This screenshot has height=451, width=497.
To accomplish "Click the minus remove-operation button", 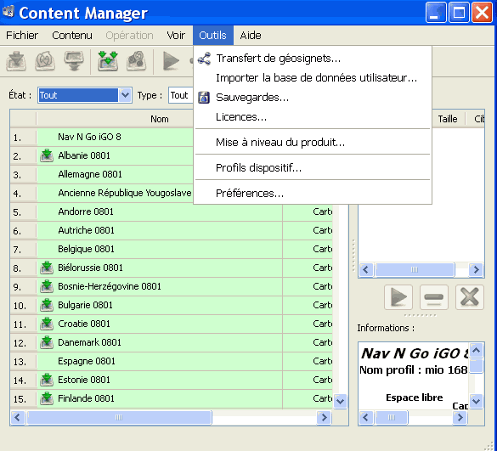I will tap(434, 297).
